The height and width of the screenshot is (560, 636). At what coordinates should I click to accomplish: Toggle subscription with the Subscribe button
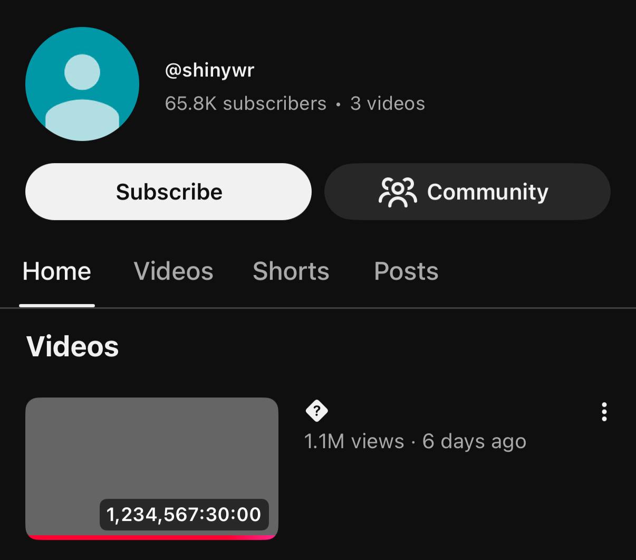coord(168,192)
